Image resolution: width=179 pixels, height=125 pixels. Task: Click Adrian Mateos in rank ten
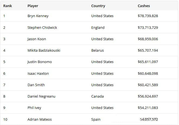(39, 119)
